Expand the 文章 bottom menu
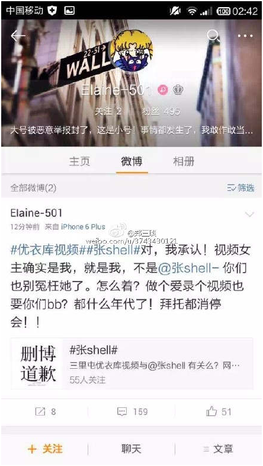The width and height of the screenshot is (263, 466). point(219,449)
